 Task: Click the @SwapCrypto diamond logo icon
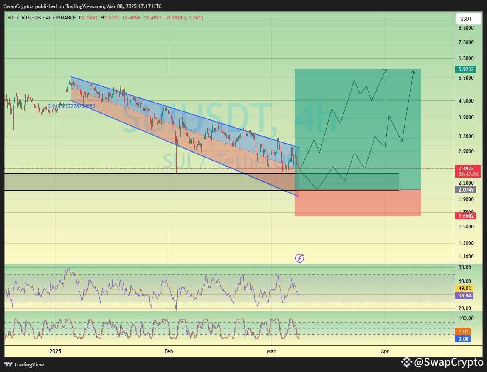point(407,363)
